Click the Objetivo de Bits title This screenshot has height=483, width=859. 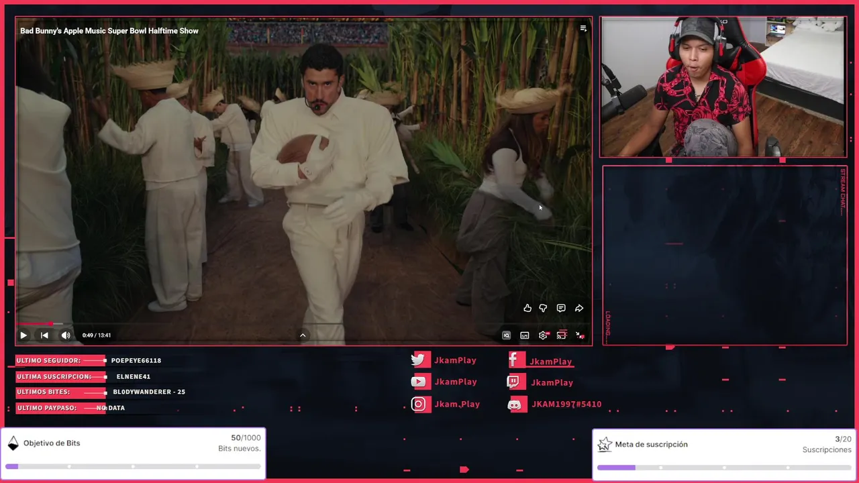point(52,443)
